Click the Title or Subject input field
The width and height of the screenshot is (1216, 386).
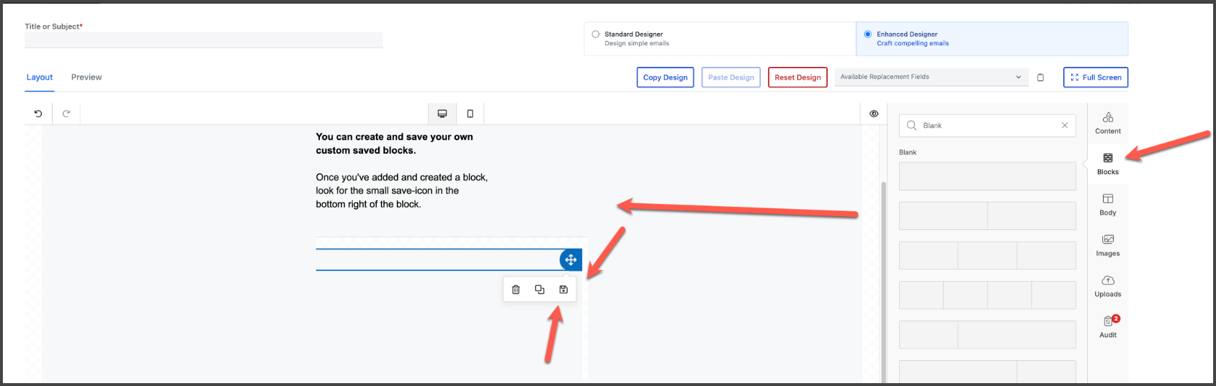(x=203, y=40)
